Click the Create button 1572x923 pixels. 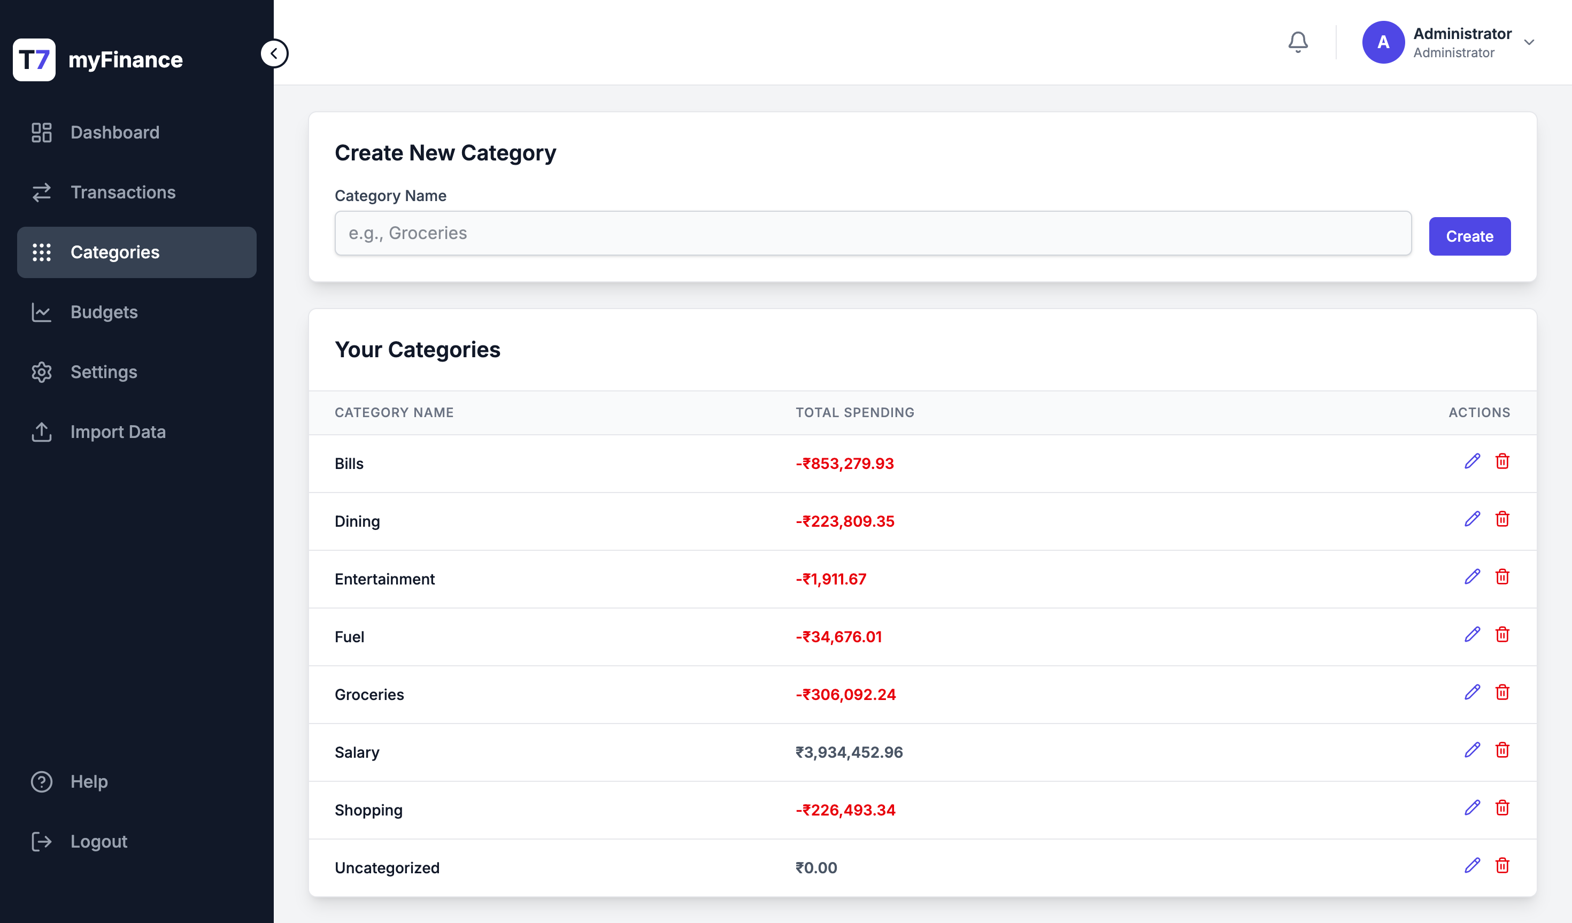[x=1470, y=236]
